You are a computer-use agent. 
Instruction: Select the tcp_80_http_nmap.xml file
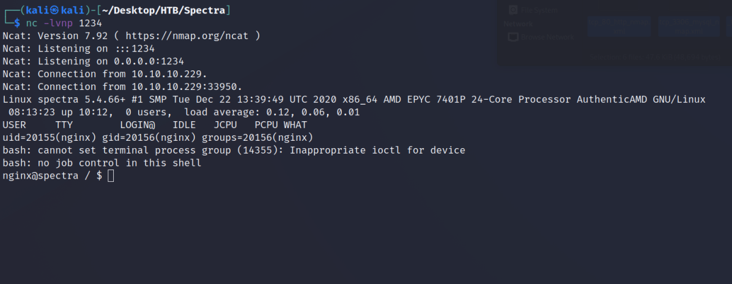[619, 26]
